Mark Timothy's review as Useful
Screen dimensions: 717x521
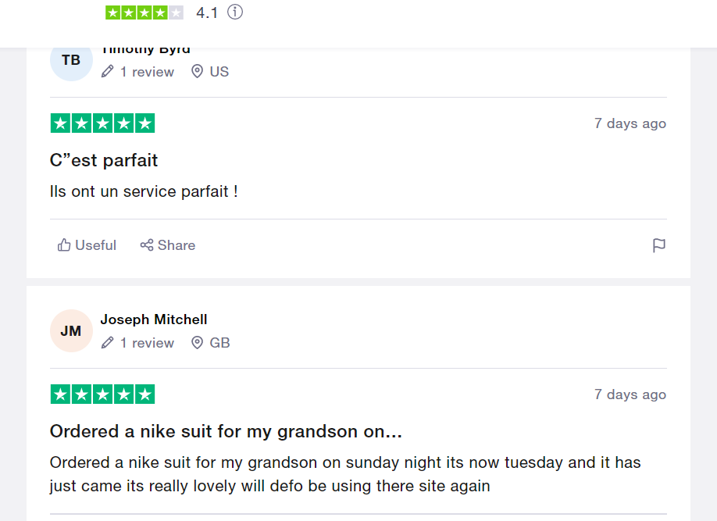(87, 245)
